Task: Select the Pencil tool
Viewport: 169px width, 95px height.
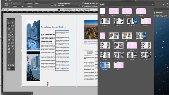Action: point(12,35)
